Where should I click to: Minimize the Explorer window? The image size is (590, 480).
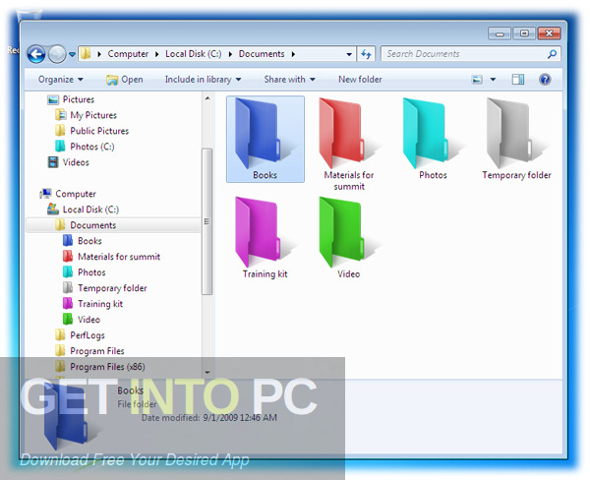pos(500,33)
